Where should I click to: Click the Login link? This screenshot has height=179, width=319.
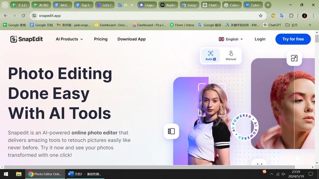tap(260, 39)
